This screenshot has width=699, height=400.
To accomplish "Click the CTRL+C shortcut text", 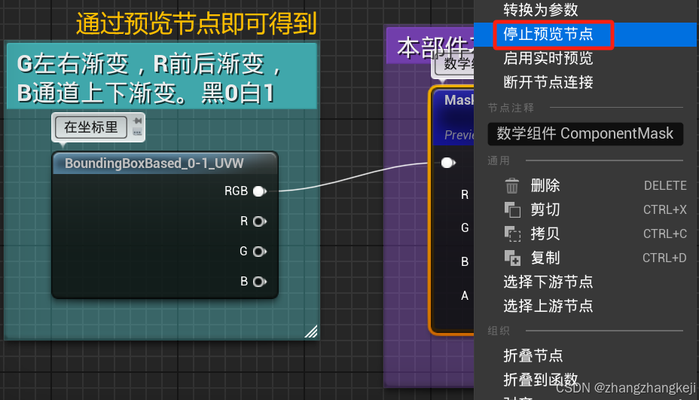I will click(664, 234).
